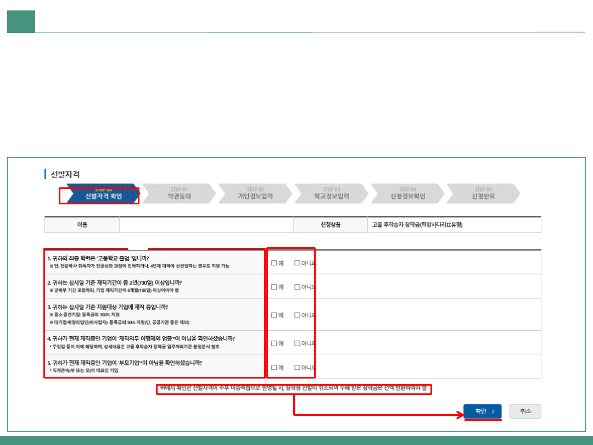Screen dimensions: 593x445
Task: Check '예' for question 1 고등학교 졸업
Action: click(x=274, y=263)
